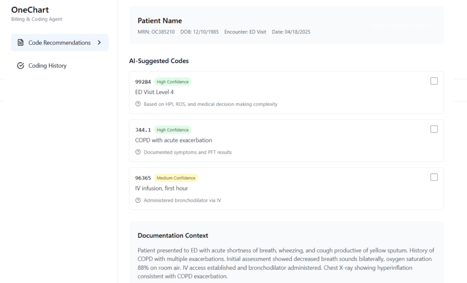The image size is (467, 283).
Task: Click the High Confidence badge on 99284
Action: pos(172,82)
